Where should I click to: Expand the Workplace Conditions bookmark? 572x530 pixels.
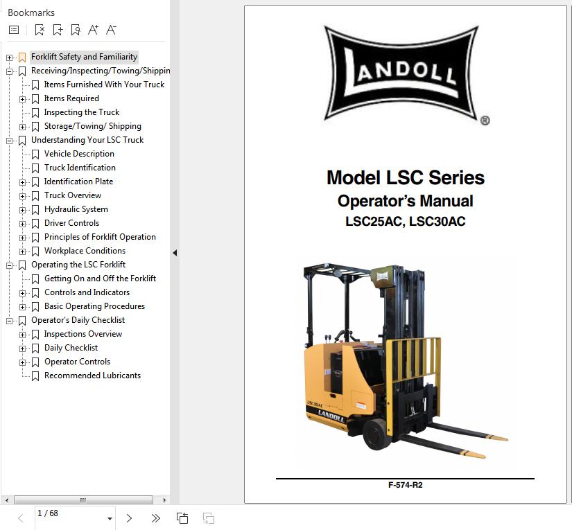(22, 251)
